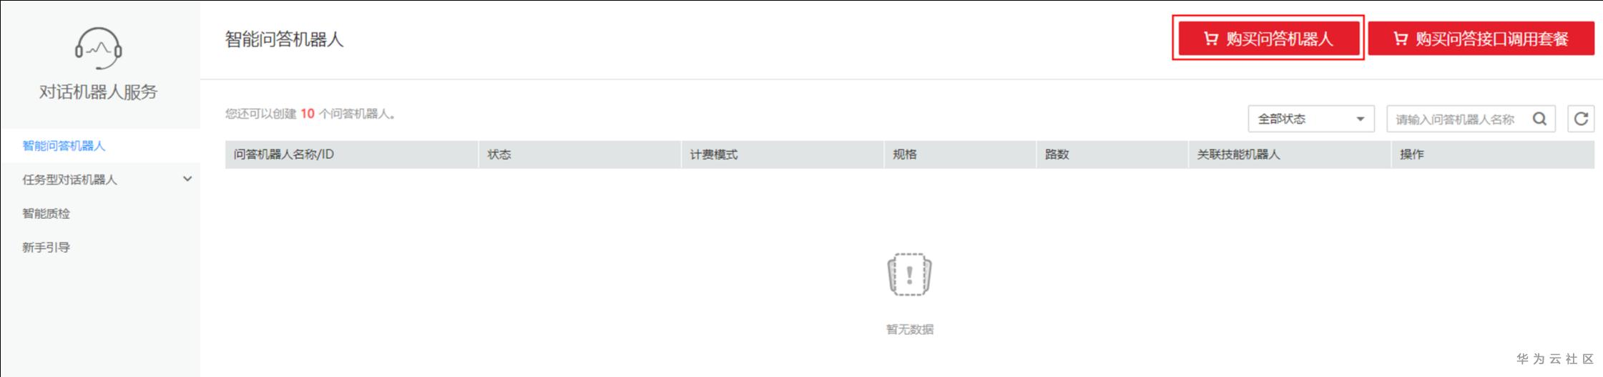This screenshot has height=377, width=1603.
Task: Open 智能质检 in the sidebar
Action: click(46, 213)
